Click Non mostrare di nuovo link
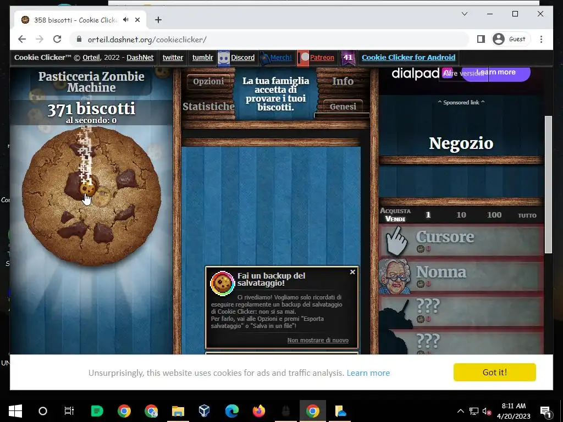The height and width of the screenshot is (422, 563). pyautogui.click(x=318, y=340)
